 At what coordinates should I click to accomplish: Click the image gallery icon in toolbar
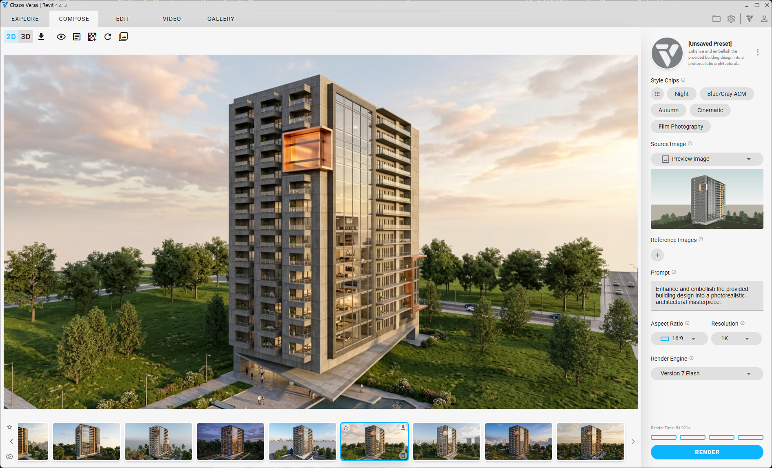[x=123, y=37]
